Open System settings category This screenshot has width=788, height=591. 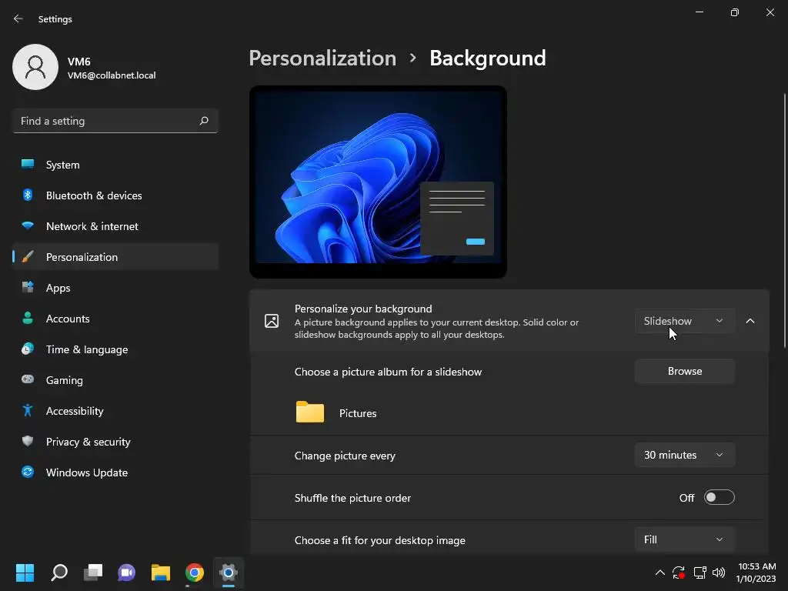pyautogui.click(x=115, y=165)
